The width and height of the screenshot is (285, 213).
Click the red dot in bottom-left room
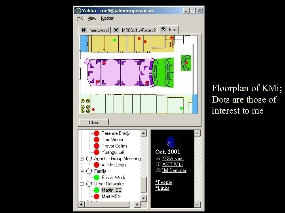pyautogui.click(x=93, y=110)
